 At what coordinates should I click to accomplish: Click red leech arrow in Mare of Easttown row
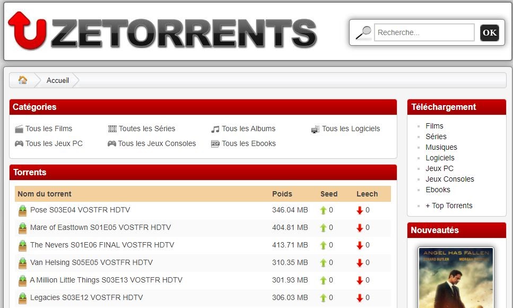[x=360, y=228]
